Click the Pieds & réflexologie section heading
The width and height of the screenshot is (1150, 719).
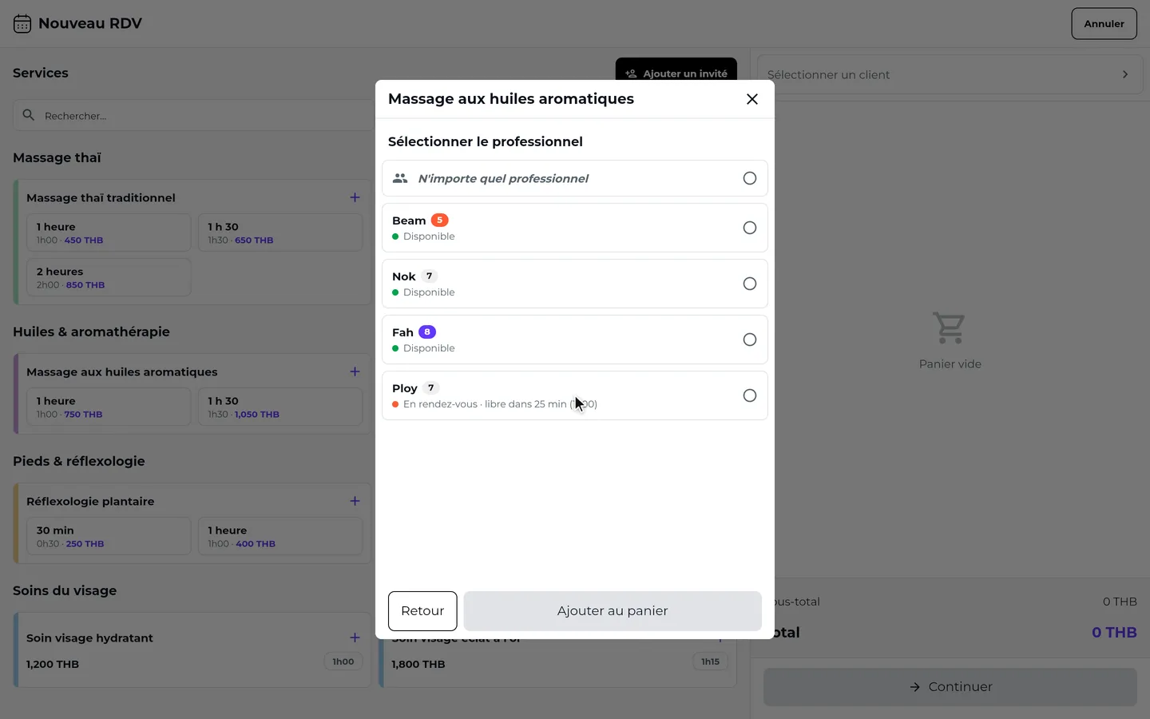[79, 461]
